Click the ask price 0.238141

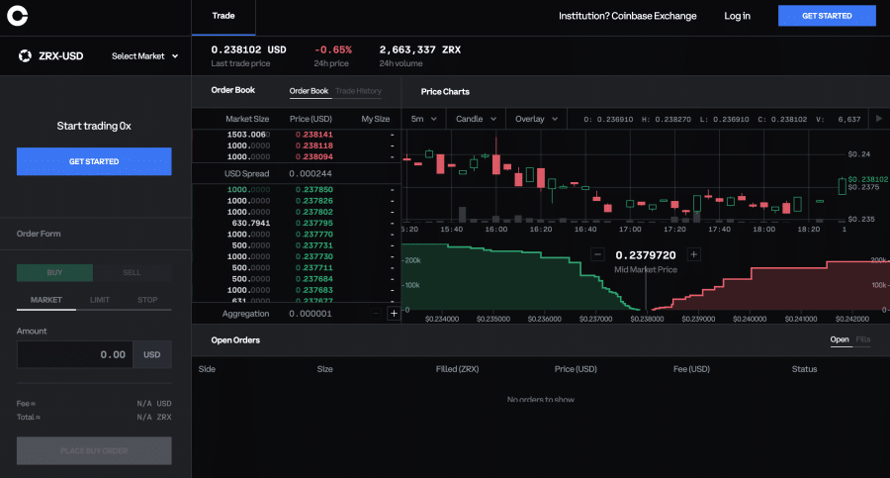(313, 135)
